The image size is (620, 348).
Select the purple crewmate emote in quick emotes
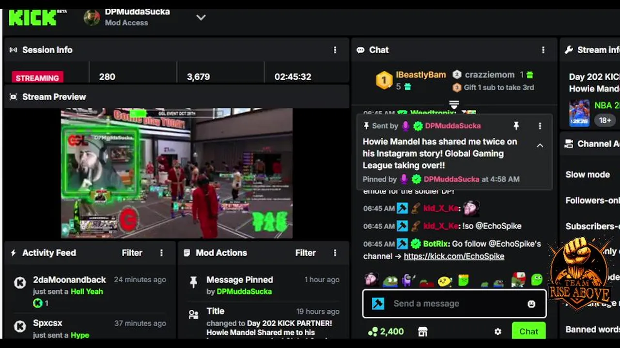[408, 281]
